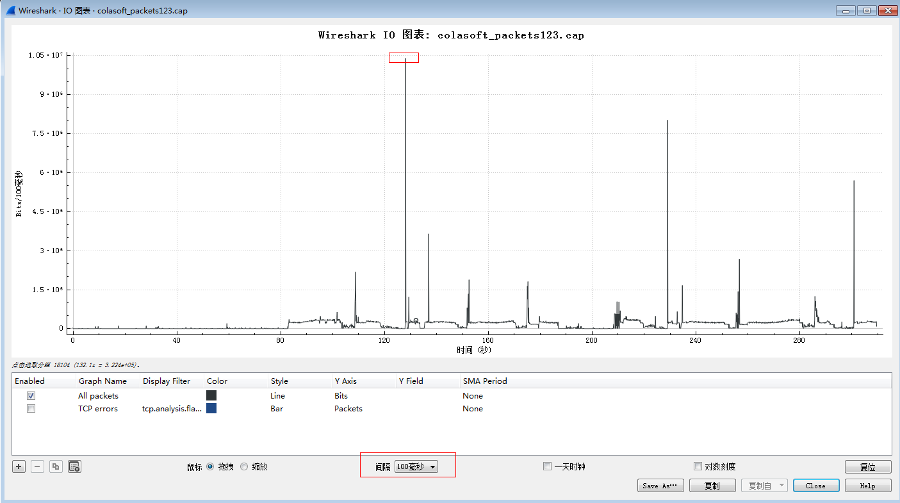Click the None SMA cell for All packets
Viewport: 900px width, 503px height.
click(473, 396)
